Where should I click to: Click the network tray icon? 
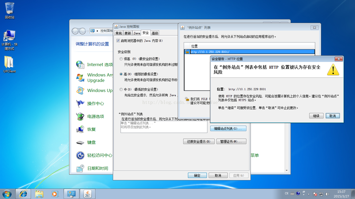(321, 194)
